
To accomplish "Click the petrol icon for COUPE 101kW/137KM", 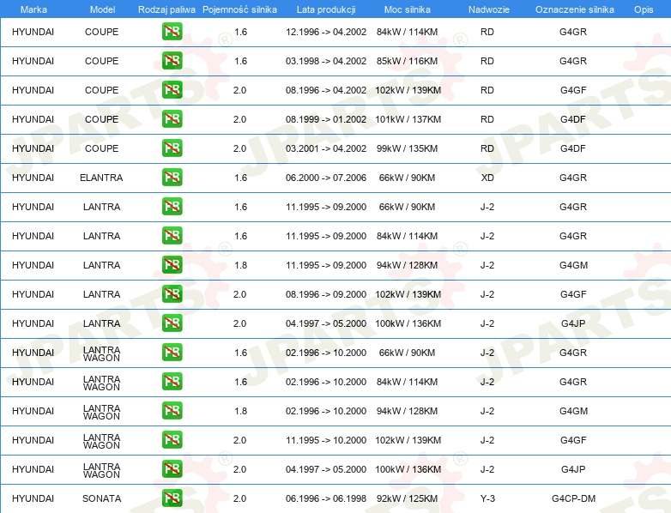I will (172, 119).
